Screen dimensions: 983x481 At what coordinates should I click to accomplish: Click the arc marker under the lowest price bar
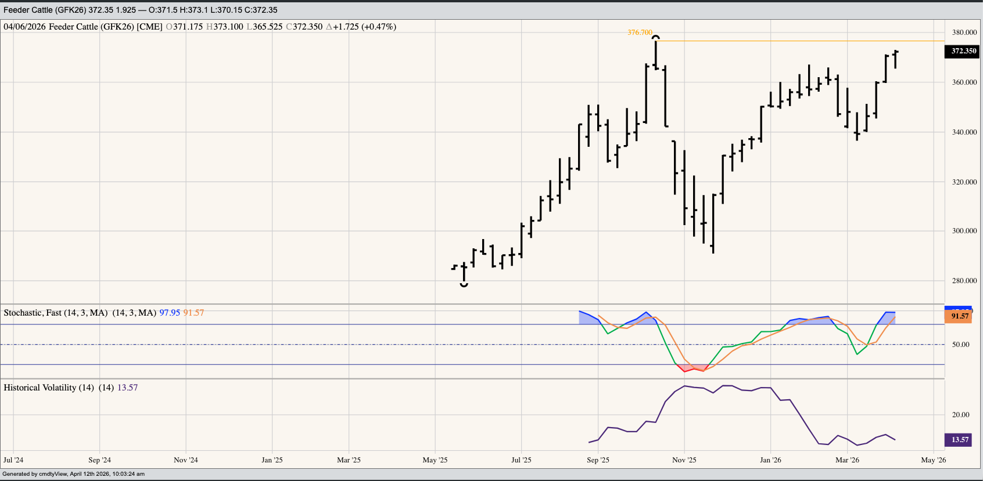pyautogui.click(x=464, y=284)
